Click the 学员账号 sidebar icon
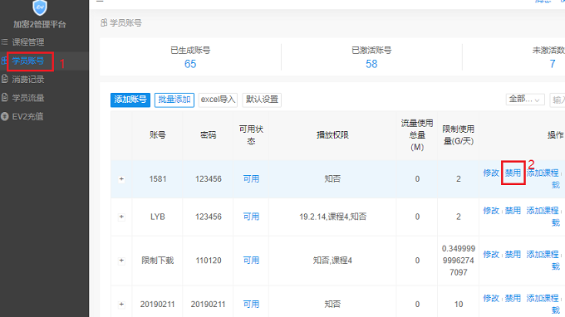This screenshot has height=317, width=565. pyautogui.click(x=4, y=61)
